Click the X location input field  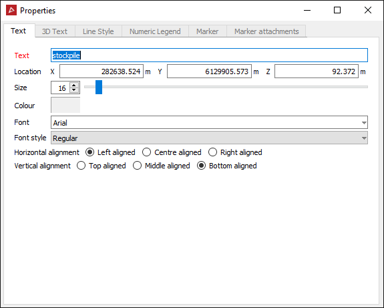coord(102,71)
